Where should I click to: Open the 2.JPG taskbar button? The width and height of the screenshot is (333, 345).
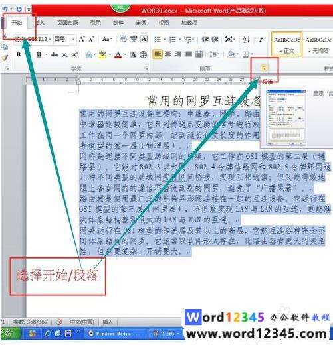click(x=165, y=334)
